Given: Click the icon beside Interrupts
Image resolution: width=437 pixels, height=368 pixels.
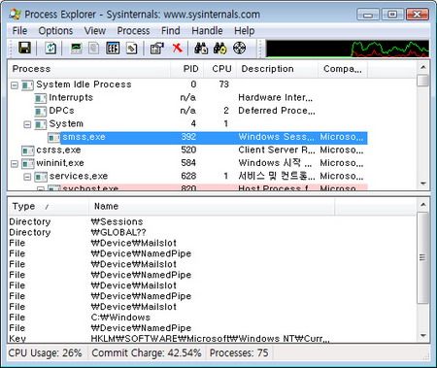Looking at the screenshot, I should 41,98.
